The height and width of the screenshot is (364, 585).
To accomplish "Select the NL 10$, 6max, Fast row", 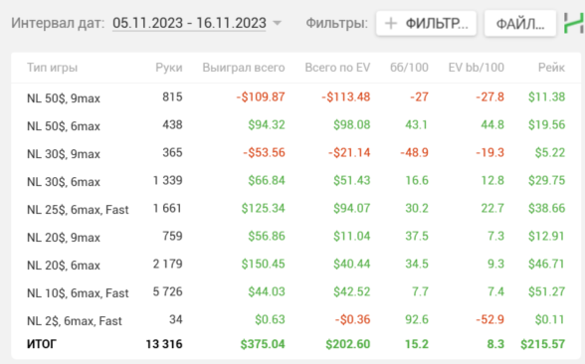I will tap(295, 292).
